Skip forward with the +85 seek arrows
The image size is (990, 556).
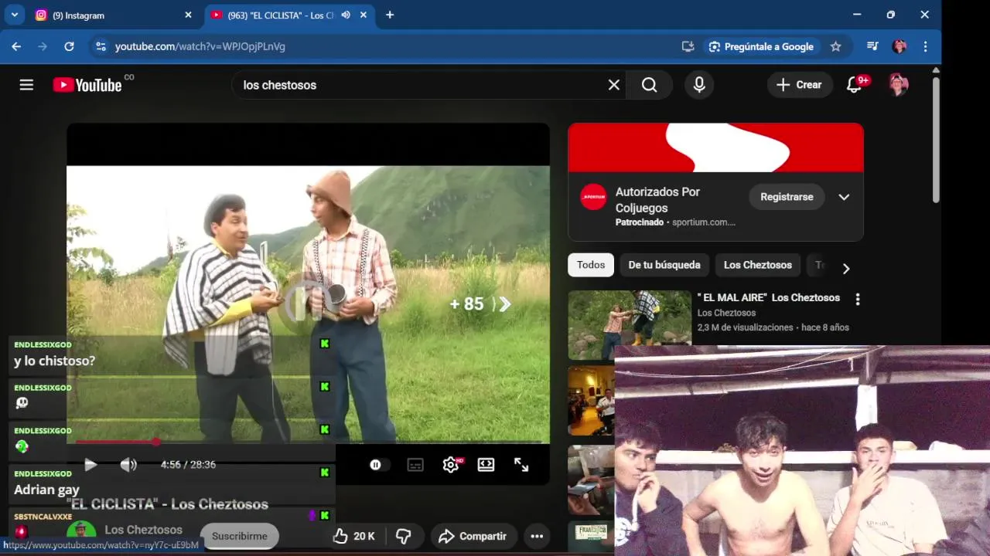point(481,304)
